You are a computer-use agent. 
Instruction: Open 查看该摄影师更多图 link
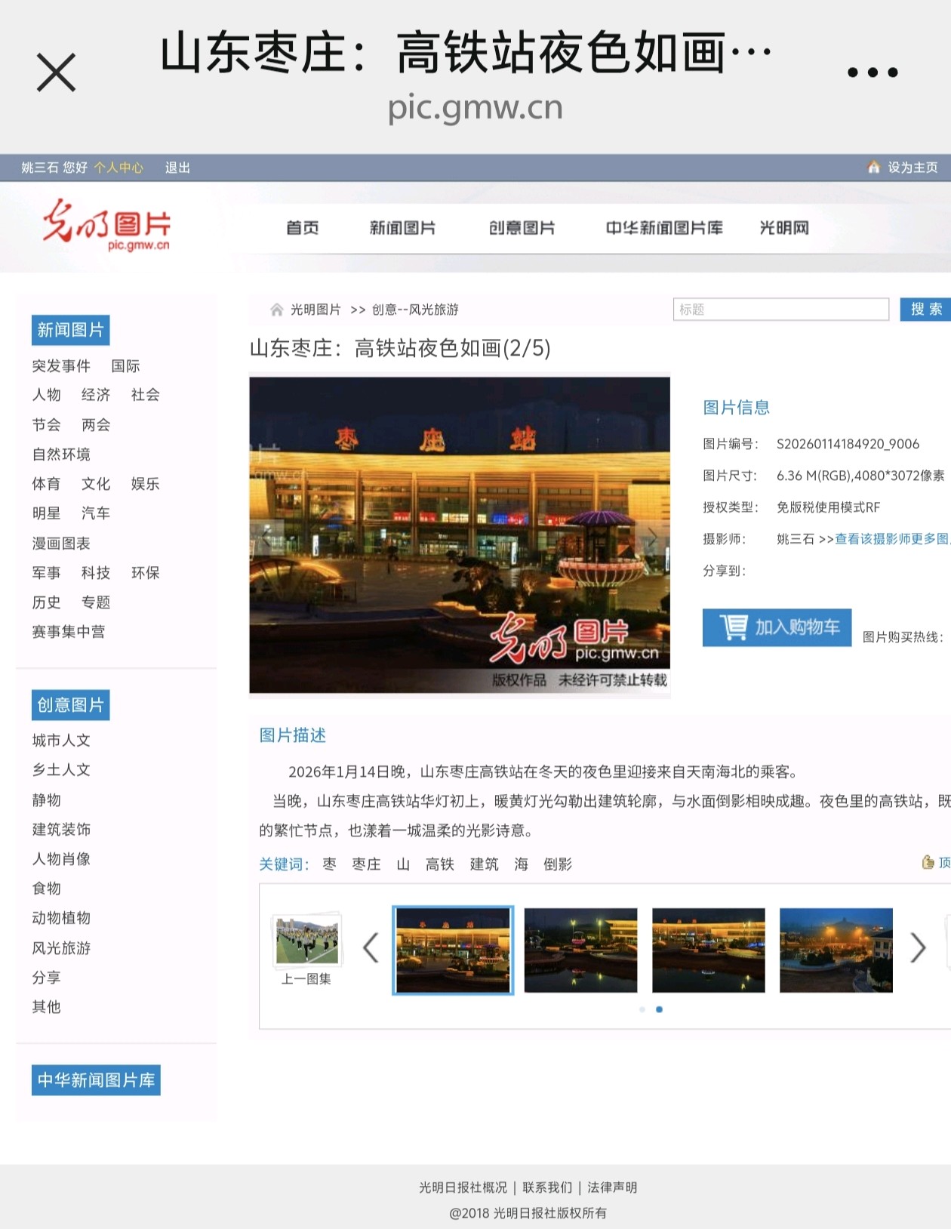tap(891, 539)
